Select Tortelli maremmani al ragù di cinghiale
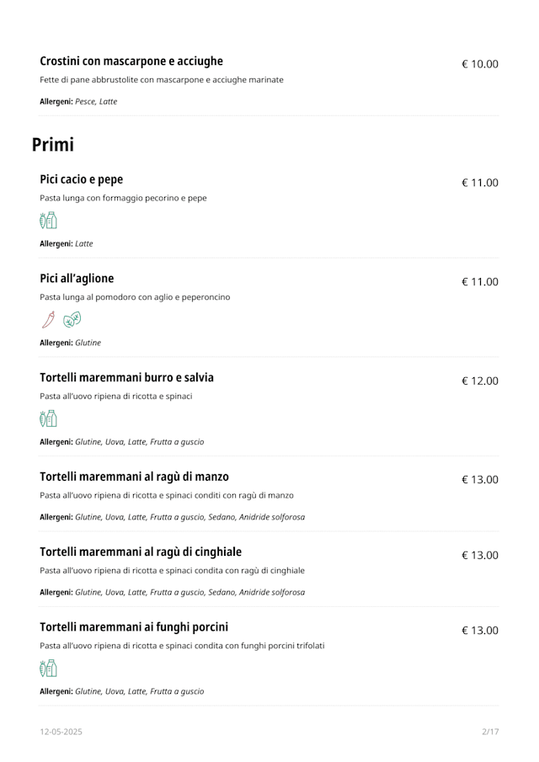 [141, 552]
